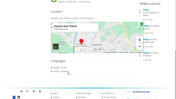Screen dimensions: 176x99
Task: Click the French - Beginner language entry
Action: 61,71
